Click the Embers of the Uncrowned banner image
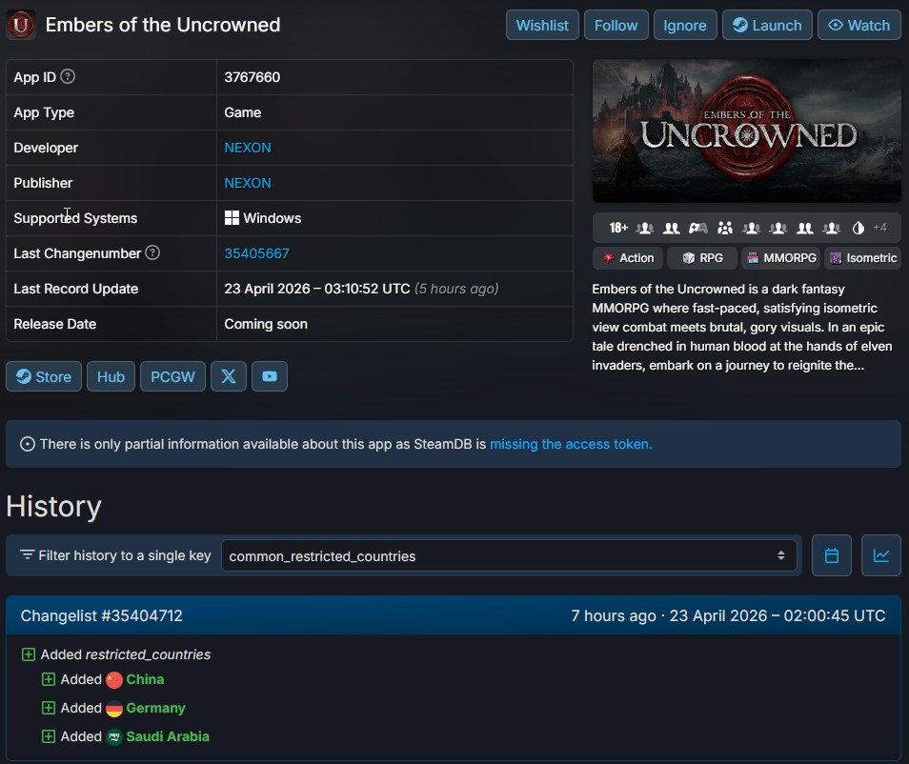Screen dimensions: 909x764 click(x=746, y=131)
